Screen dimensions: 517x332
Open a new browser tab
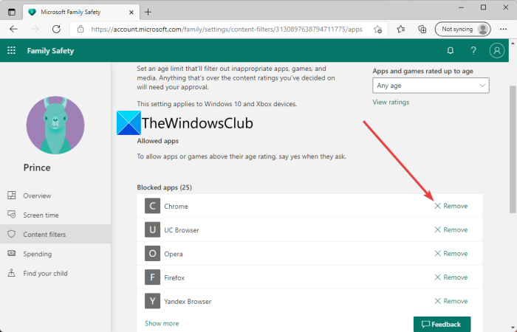pos(148,13)
